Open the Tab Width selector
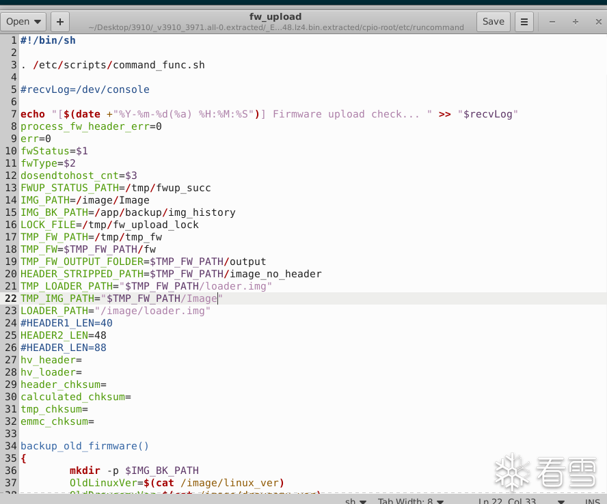The width and height of the screenshot is (607, 504). click(x=410, y=501)
